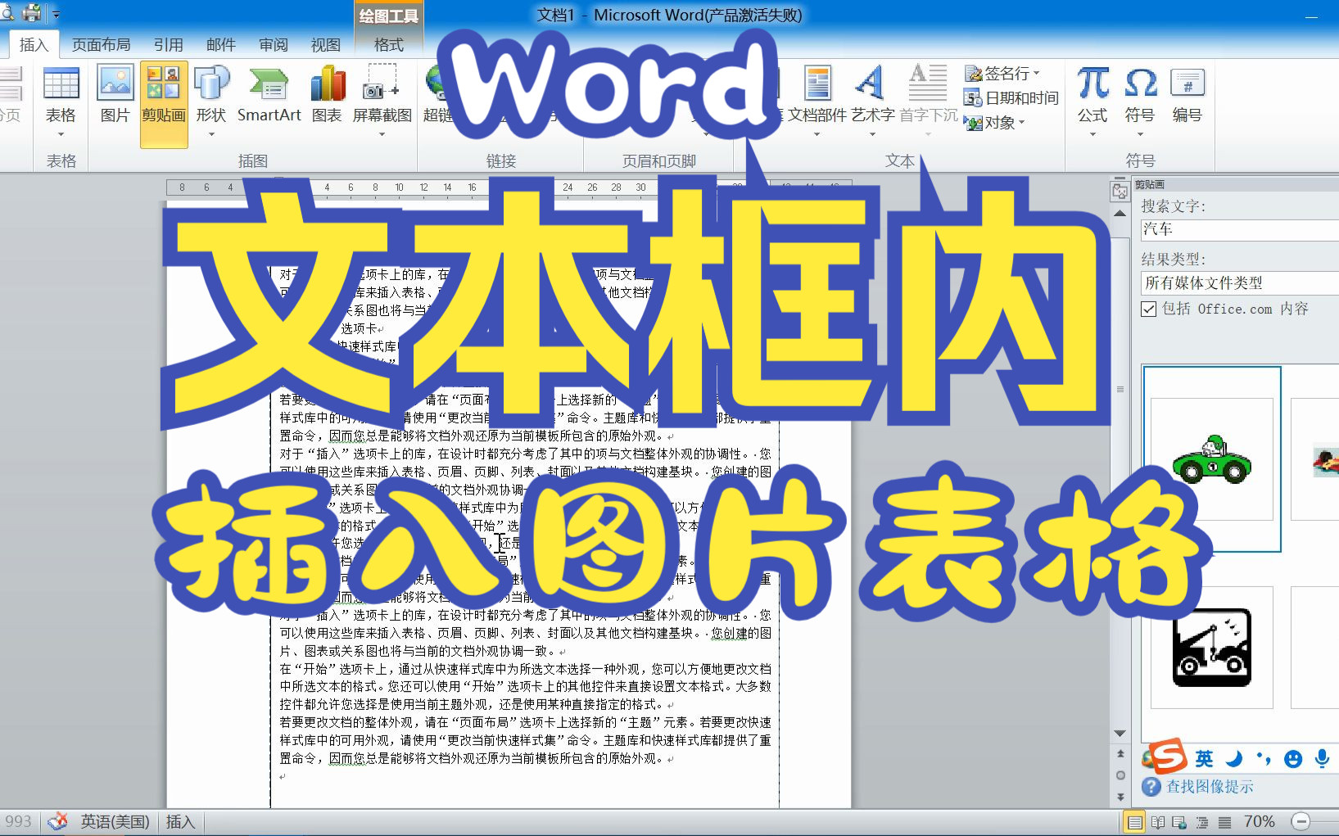This screenshot has height=836, width=1339.
Task: Expand the 符号 dropdown arrow
Action: [1140, 133]
